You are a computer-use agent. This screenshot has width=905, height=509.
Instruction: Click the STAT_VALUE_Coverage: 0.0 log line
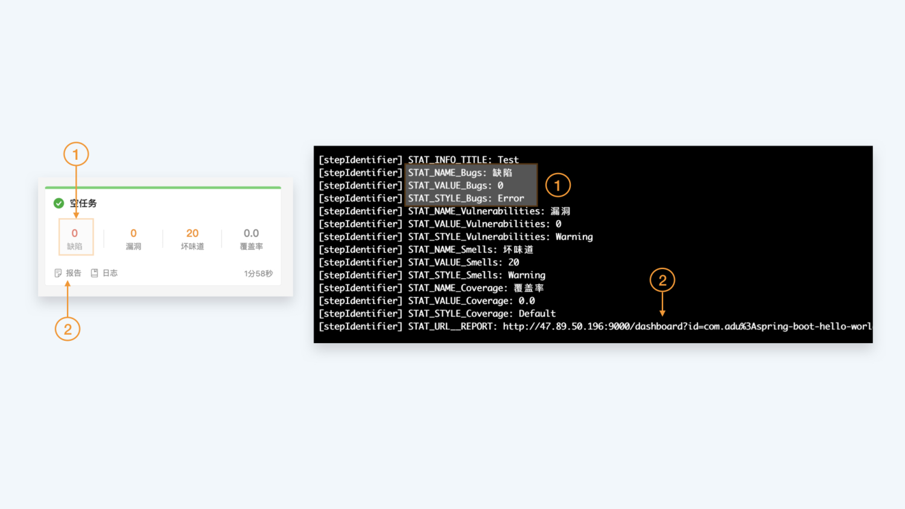click(427, 301)
